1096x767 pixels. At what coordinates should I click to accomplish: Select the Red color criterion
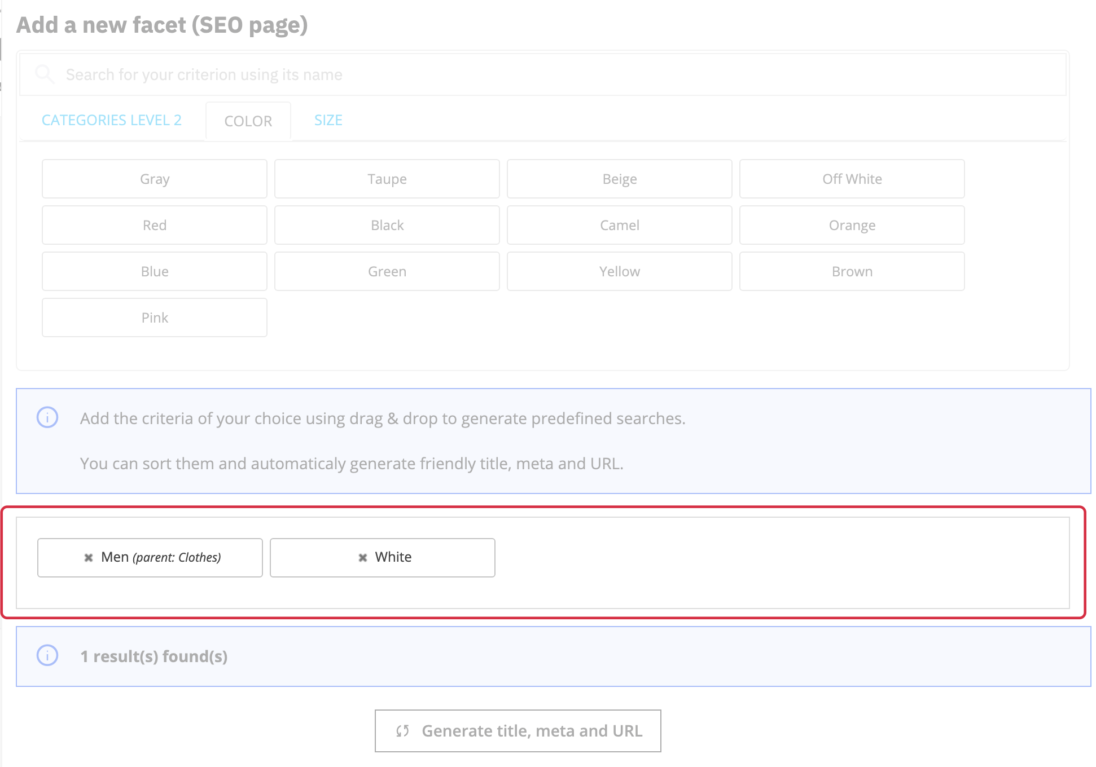tap(155, 225)
